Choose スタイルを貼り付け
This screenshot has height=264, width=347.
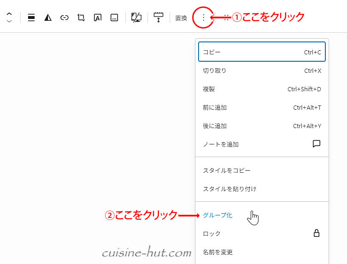pyautogui.click(x=262, y=189)
